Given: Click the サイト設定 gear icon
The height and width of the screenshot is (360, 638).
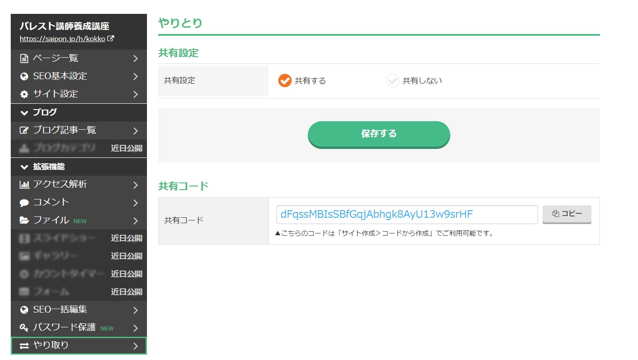Looking at the screenshot, I should point(24,94).
